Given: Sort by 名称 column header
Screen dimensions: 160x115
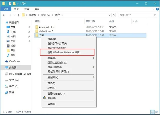Looking at the screenshot, I should [x=37, y=21].
